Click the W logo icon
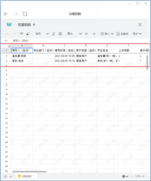 (x=9, y=25)
